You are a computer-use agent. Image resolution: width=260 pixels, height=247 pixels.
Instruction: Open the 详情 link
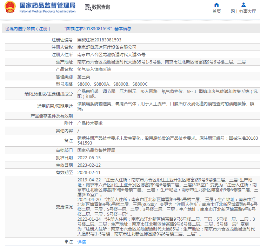[x=82, y=242]
